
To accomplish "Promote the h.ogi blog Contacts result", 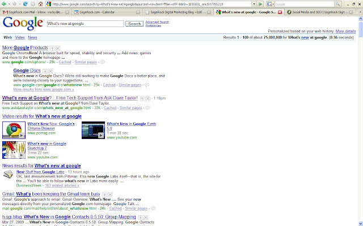I will [140, 218].
